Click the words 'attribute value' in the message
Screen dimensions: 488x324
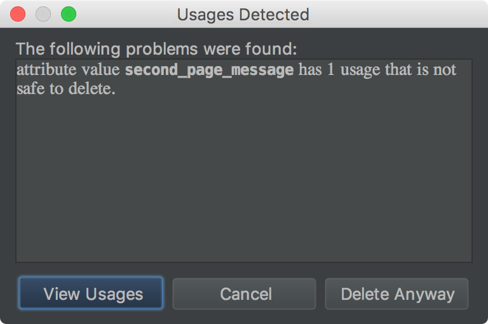[69, 70]
